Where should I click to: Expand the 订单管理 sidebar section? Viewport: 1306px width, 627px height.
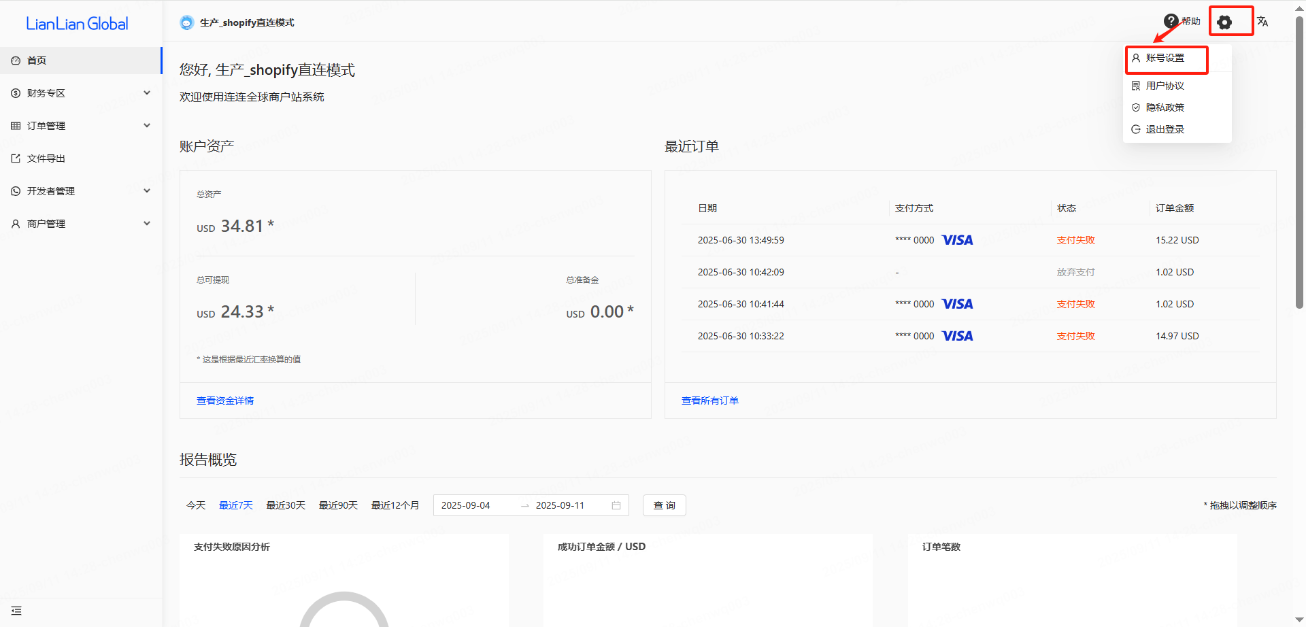pos(146,126)
